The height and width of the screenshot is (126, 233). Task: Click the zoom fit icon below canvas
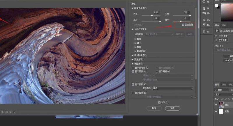click(x=2, y=112)
